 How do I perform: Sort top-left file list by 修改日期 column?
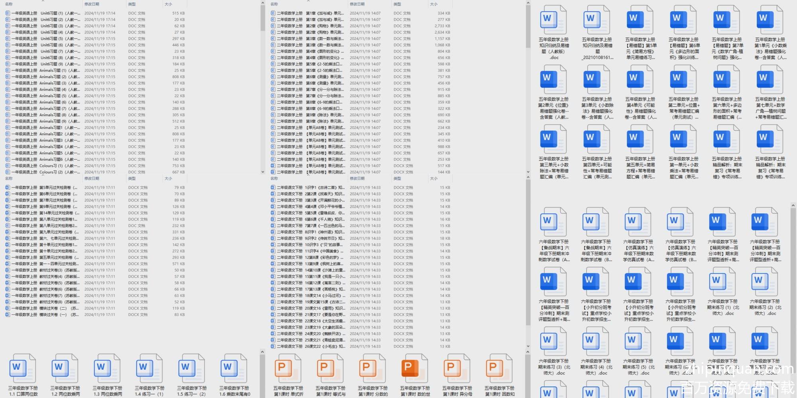coord(92,4)
